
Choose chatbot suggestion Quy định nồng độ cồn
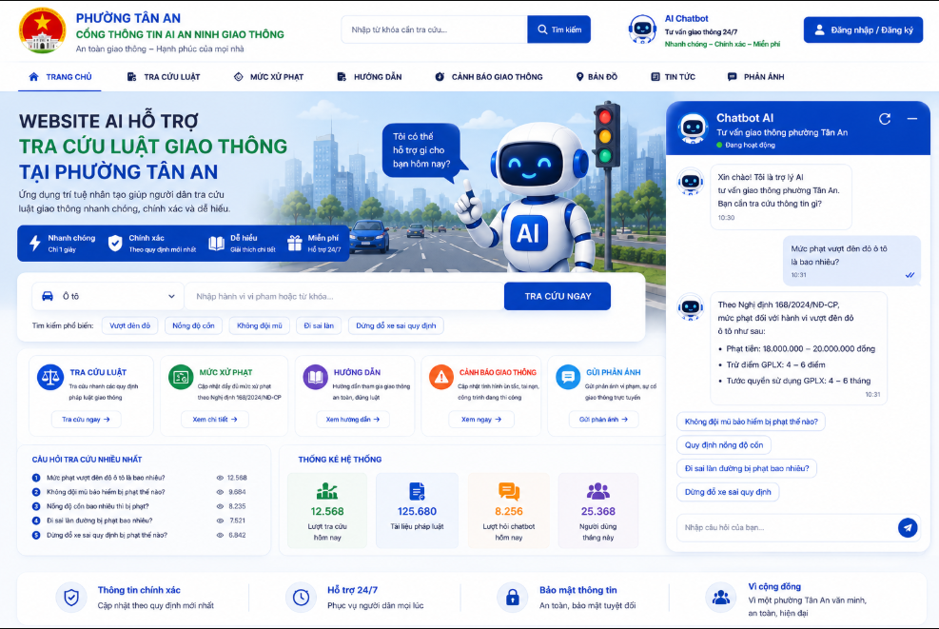tap(724, 444)
